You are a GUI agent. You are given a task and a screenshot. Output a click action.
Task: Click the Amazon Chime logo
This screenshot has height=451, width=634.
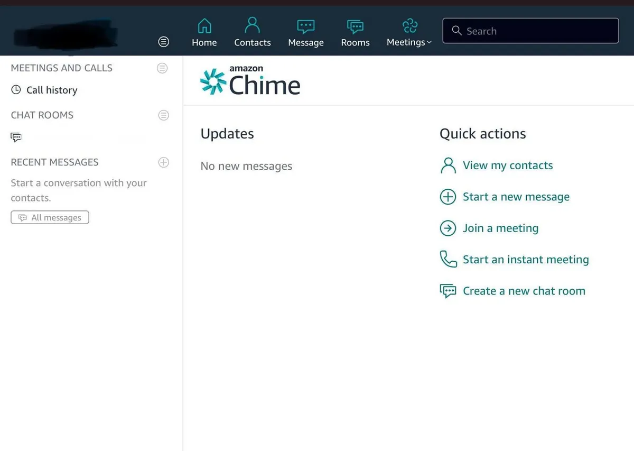(x=250, y=81)
